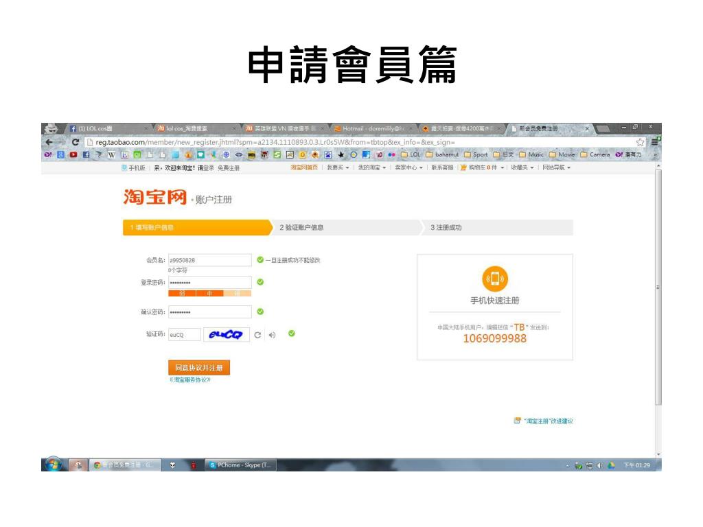This screenshot has width=703, height=527.
Task: Switch to the lol cos 淘寶搜索 tab
Action: (196, 128)
